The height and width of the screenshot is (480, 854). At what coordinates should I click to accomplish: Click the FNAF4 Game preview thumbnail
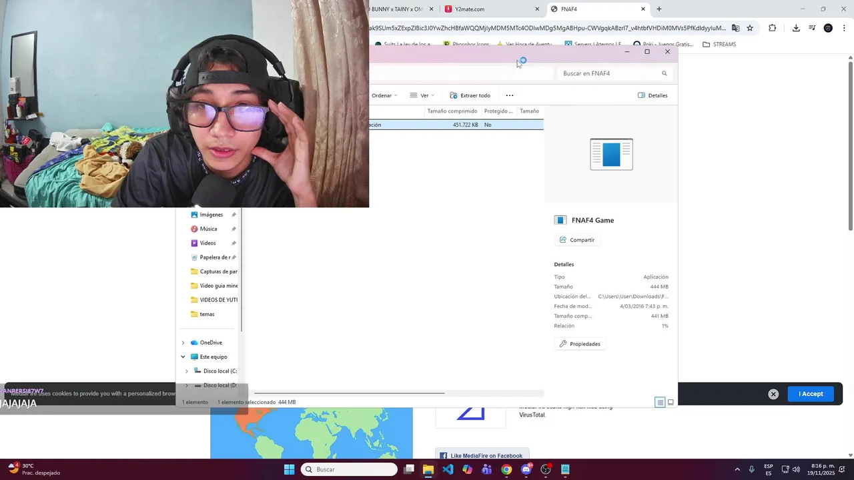[x=611, y=154]
